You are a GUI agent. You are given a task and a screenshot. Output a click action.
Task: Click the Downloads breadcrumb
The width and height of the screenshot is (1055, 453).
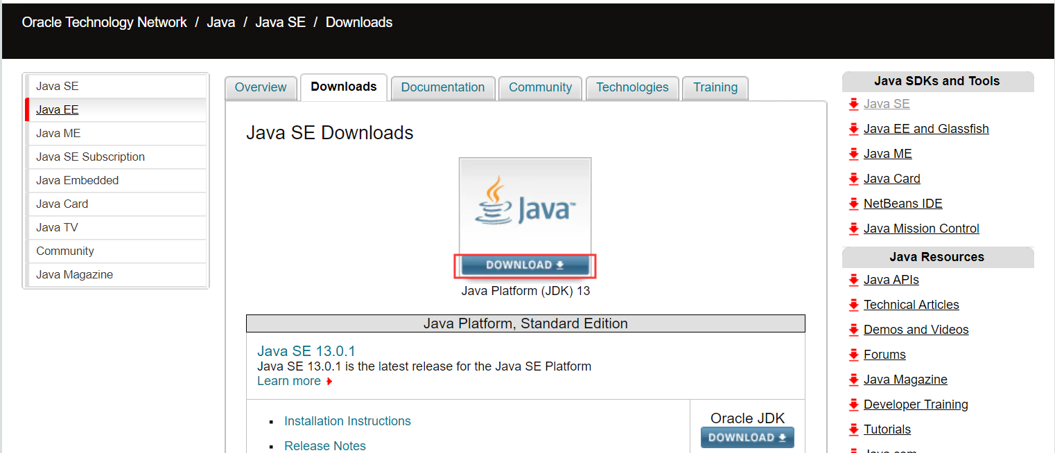359,22
